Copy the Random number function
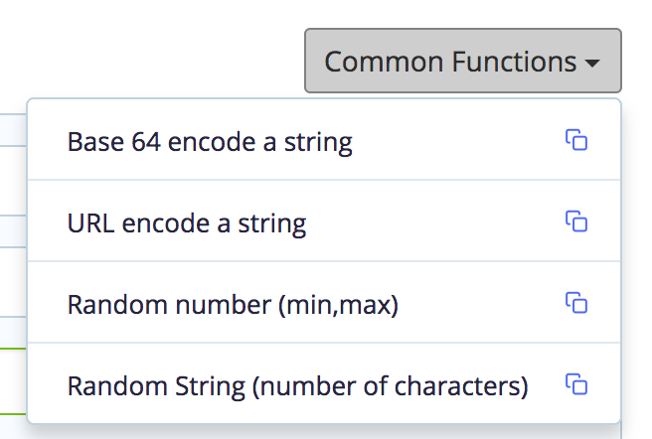The image size is (652, 439). click(576, 303)
